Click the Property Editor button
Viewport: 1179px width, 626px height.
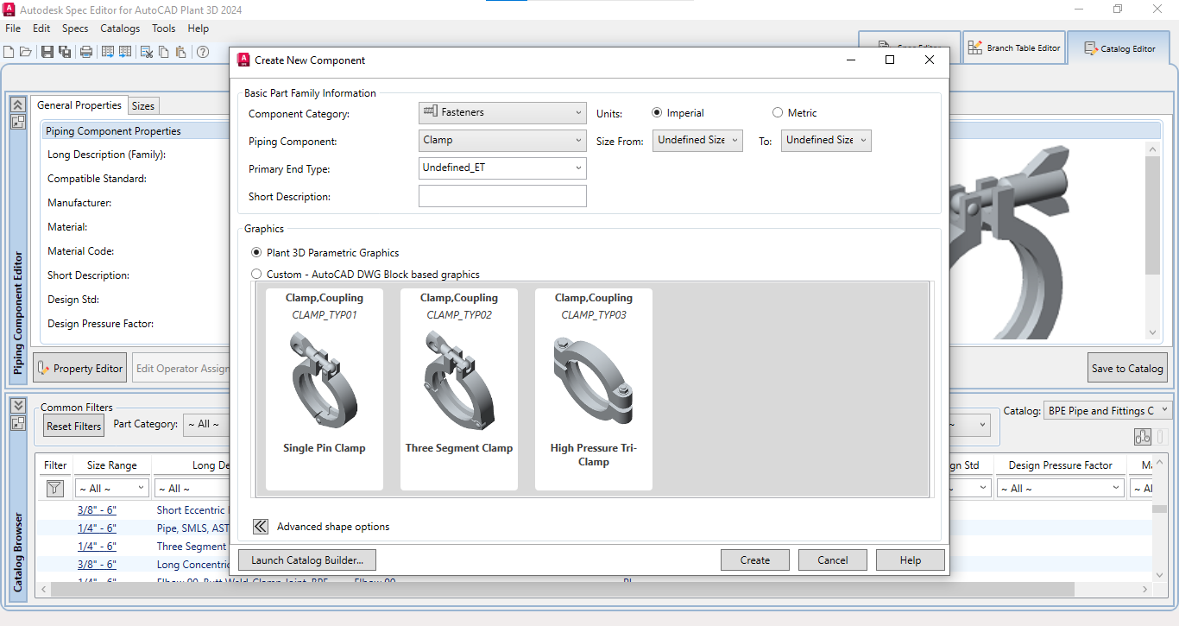(x=79, y=369)
